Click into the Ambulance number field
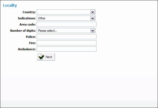 pos(67,49)
